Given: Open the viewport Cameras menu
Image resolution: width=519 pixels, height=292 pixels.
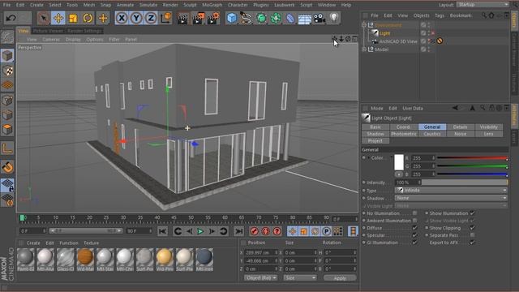Looking at the screenshot, I should coord(51,40).
